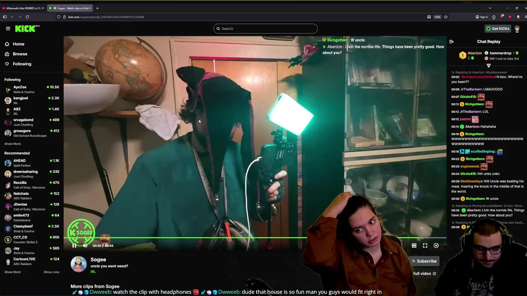527x296 pixels.
Task: Open Sogee channel name link
Action: point(98,259)
